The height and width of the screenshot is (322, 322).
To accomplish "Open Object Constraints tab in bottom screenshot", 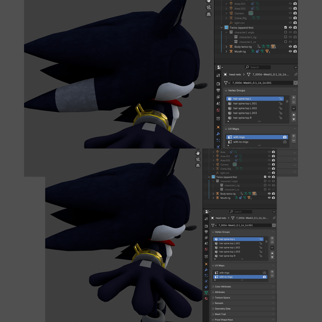I will pyautogui.click(x=206, y=287).
